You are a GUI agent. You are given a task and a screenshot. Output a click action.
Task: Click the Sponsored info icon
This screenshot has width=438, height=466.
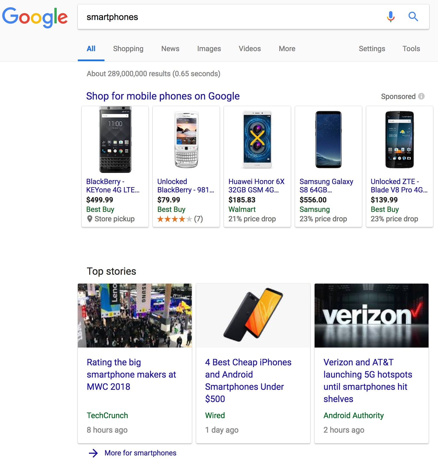(421, 96)
